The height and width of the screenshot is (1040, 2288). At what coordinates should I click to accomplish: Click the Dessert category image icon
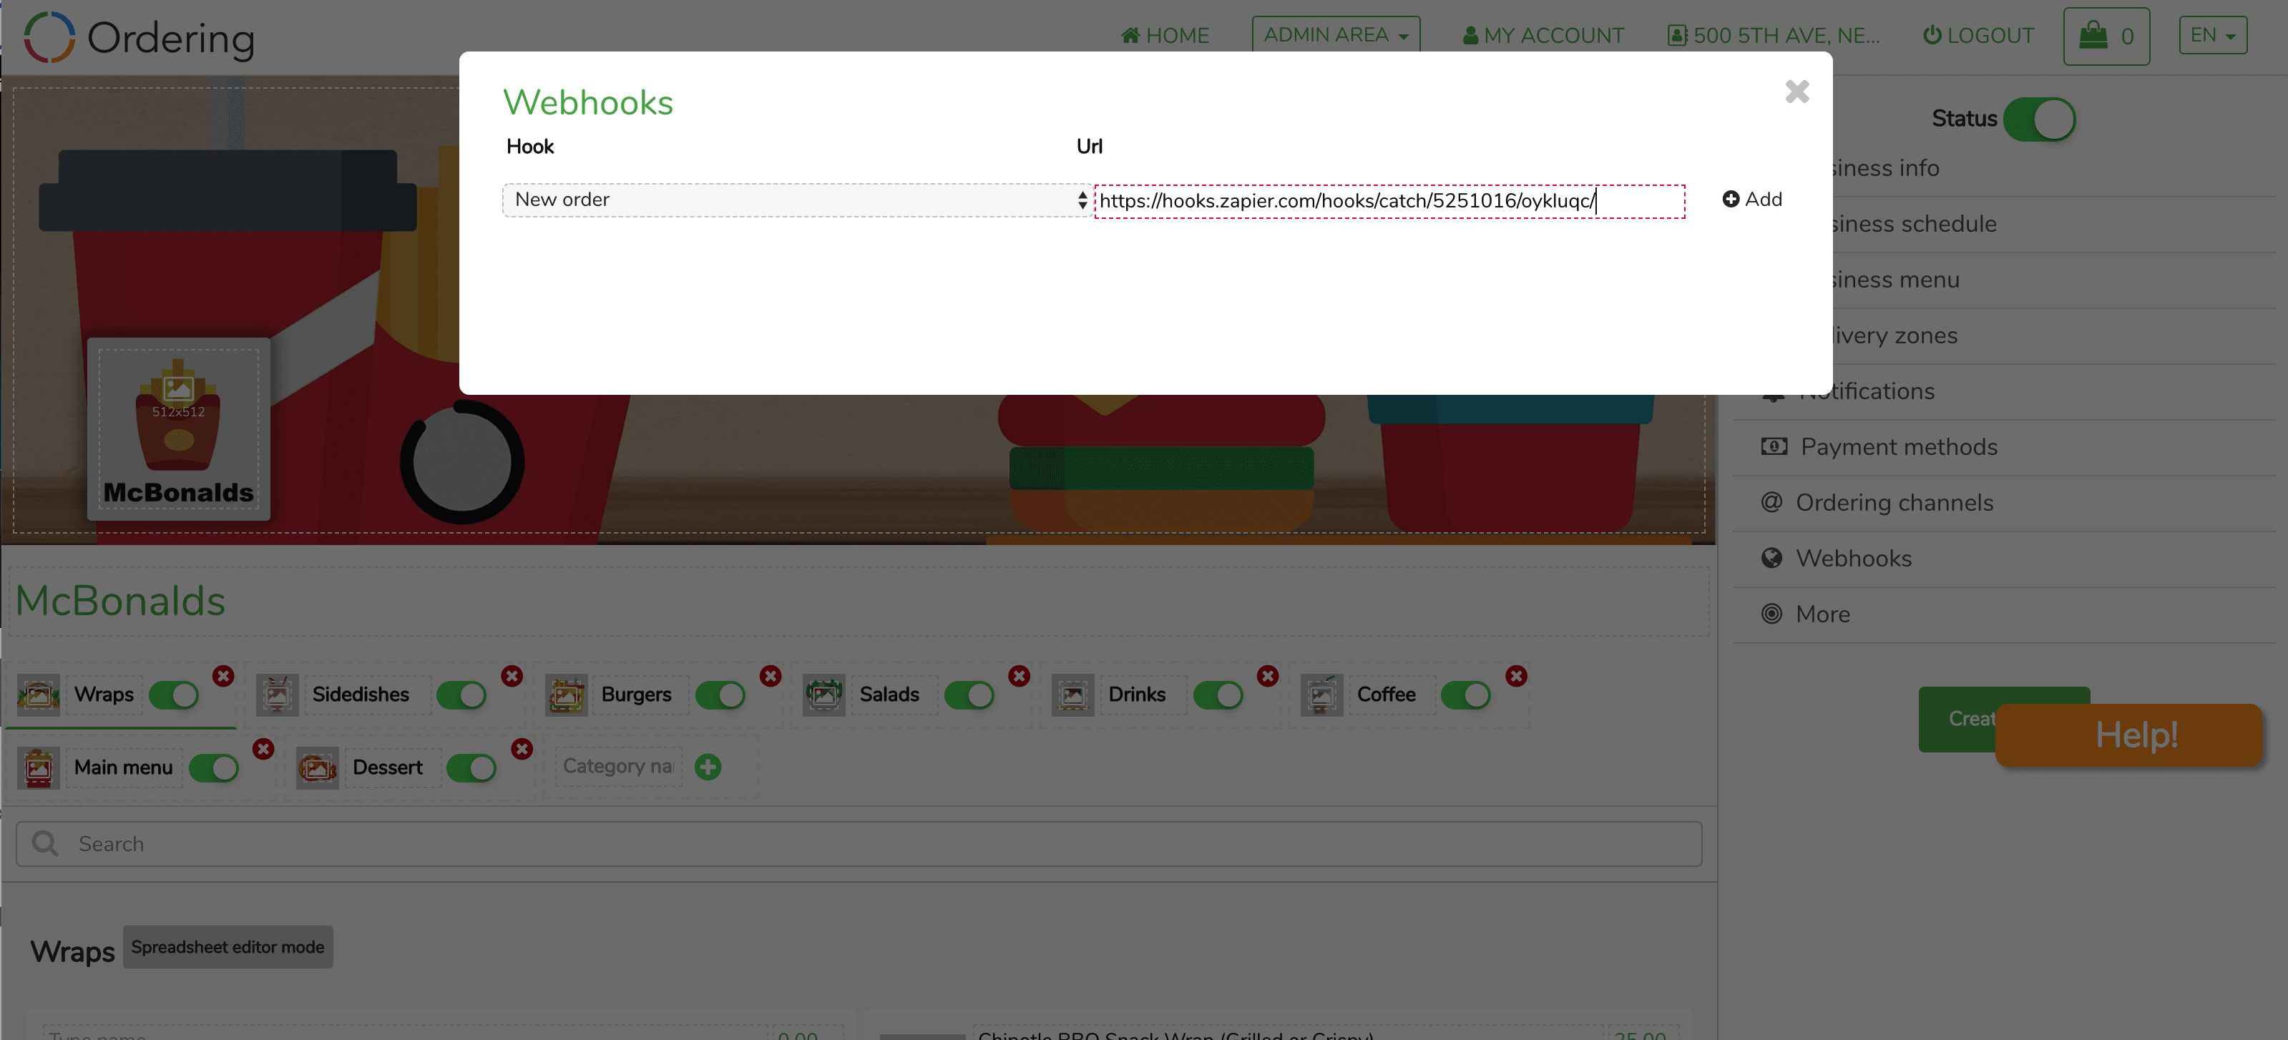317,767
